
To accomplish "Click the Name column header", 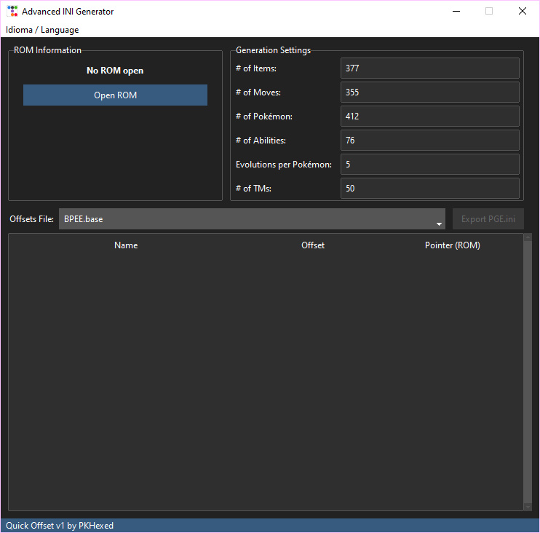I will pos(126,245).
